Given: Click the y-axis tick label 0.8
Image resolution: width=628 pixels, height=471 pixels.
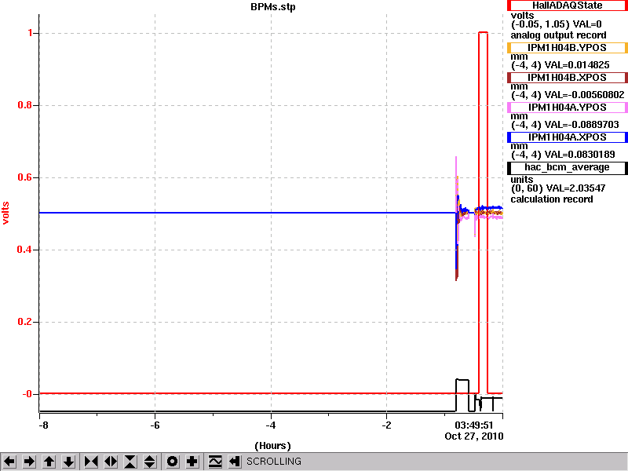Looking at the screenshot, I should pyautogui.click(x=25, y=105).
